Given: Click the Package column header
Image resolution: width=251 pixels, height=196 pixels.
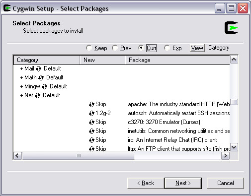Looking at the screenshot, I should tap(177, 60).
